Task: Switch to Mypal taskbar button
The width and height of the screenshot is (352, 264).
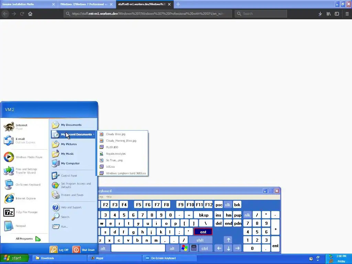Action: tap(115, 258)
